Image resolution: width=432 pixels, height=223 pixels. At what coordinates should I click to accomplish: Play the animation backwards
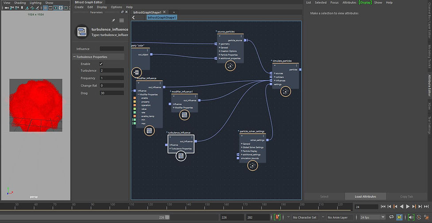[401, 207]
